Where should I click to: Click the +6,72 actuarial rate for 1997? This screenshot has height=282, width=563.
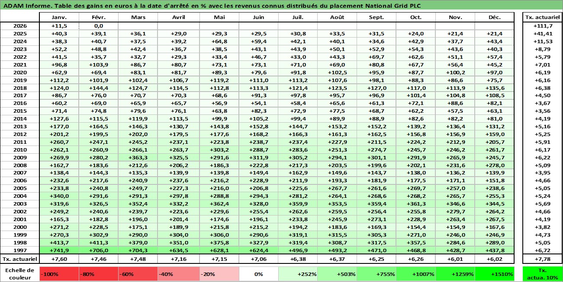point(542,251)
